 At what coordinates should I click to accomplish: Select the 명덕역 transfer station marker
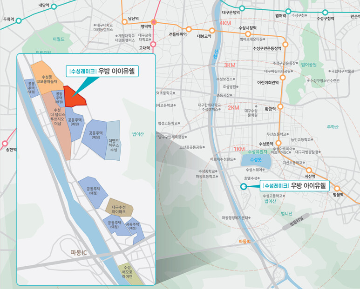pyautogui.click(x=154, y=22)
